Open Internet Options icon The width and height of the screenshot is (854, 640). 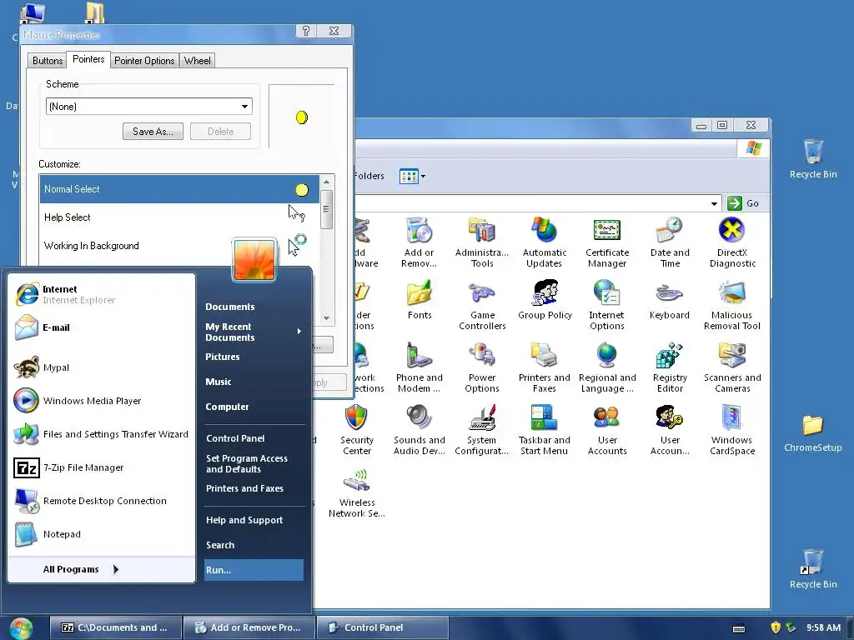(x=607, y=305)
